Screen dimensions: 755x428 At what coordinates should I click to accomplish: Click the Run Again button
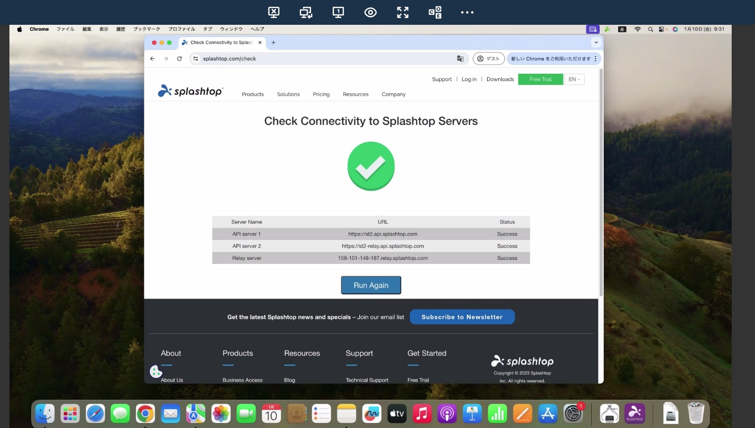click(371, 285)
